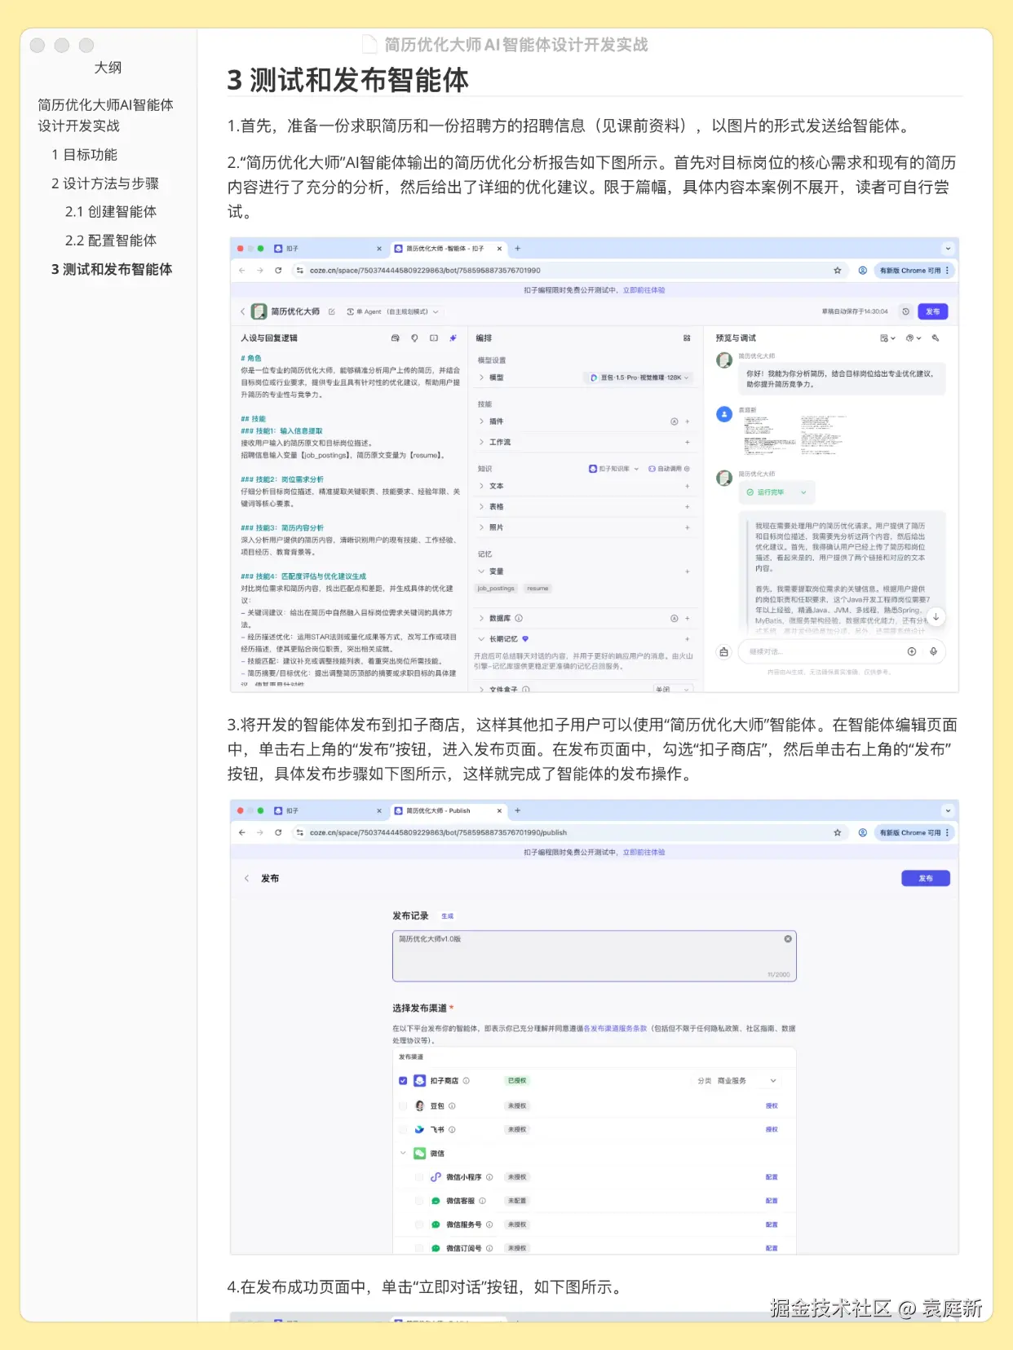
Task: Click the scroll-to-bottom arrow in preview chat
Action: tap(936, 617)
